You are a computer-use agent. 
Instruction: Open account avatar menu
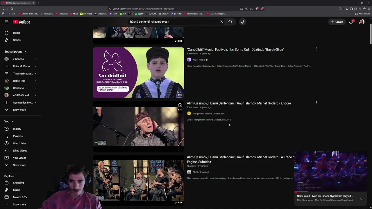click(x=362, y=22)
